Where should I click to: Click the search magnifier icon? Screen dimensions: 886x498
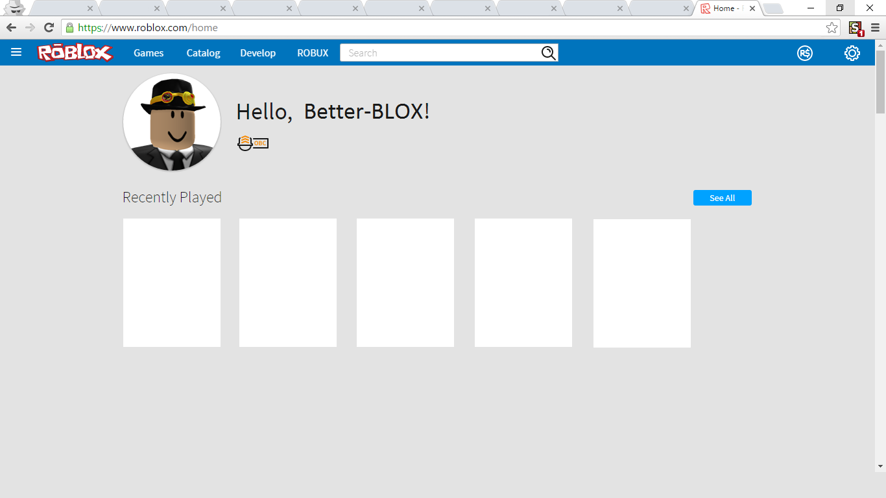click(548, 53)
